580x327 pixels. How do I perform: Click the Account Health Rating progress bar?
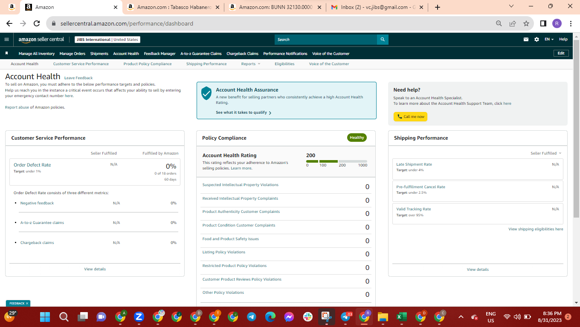pos(336,161)
